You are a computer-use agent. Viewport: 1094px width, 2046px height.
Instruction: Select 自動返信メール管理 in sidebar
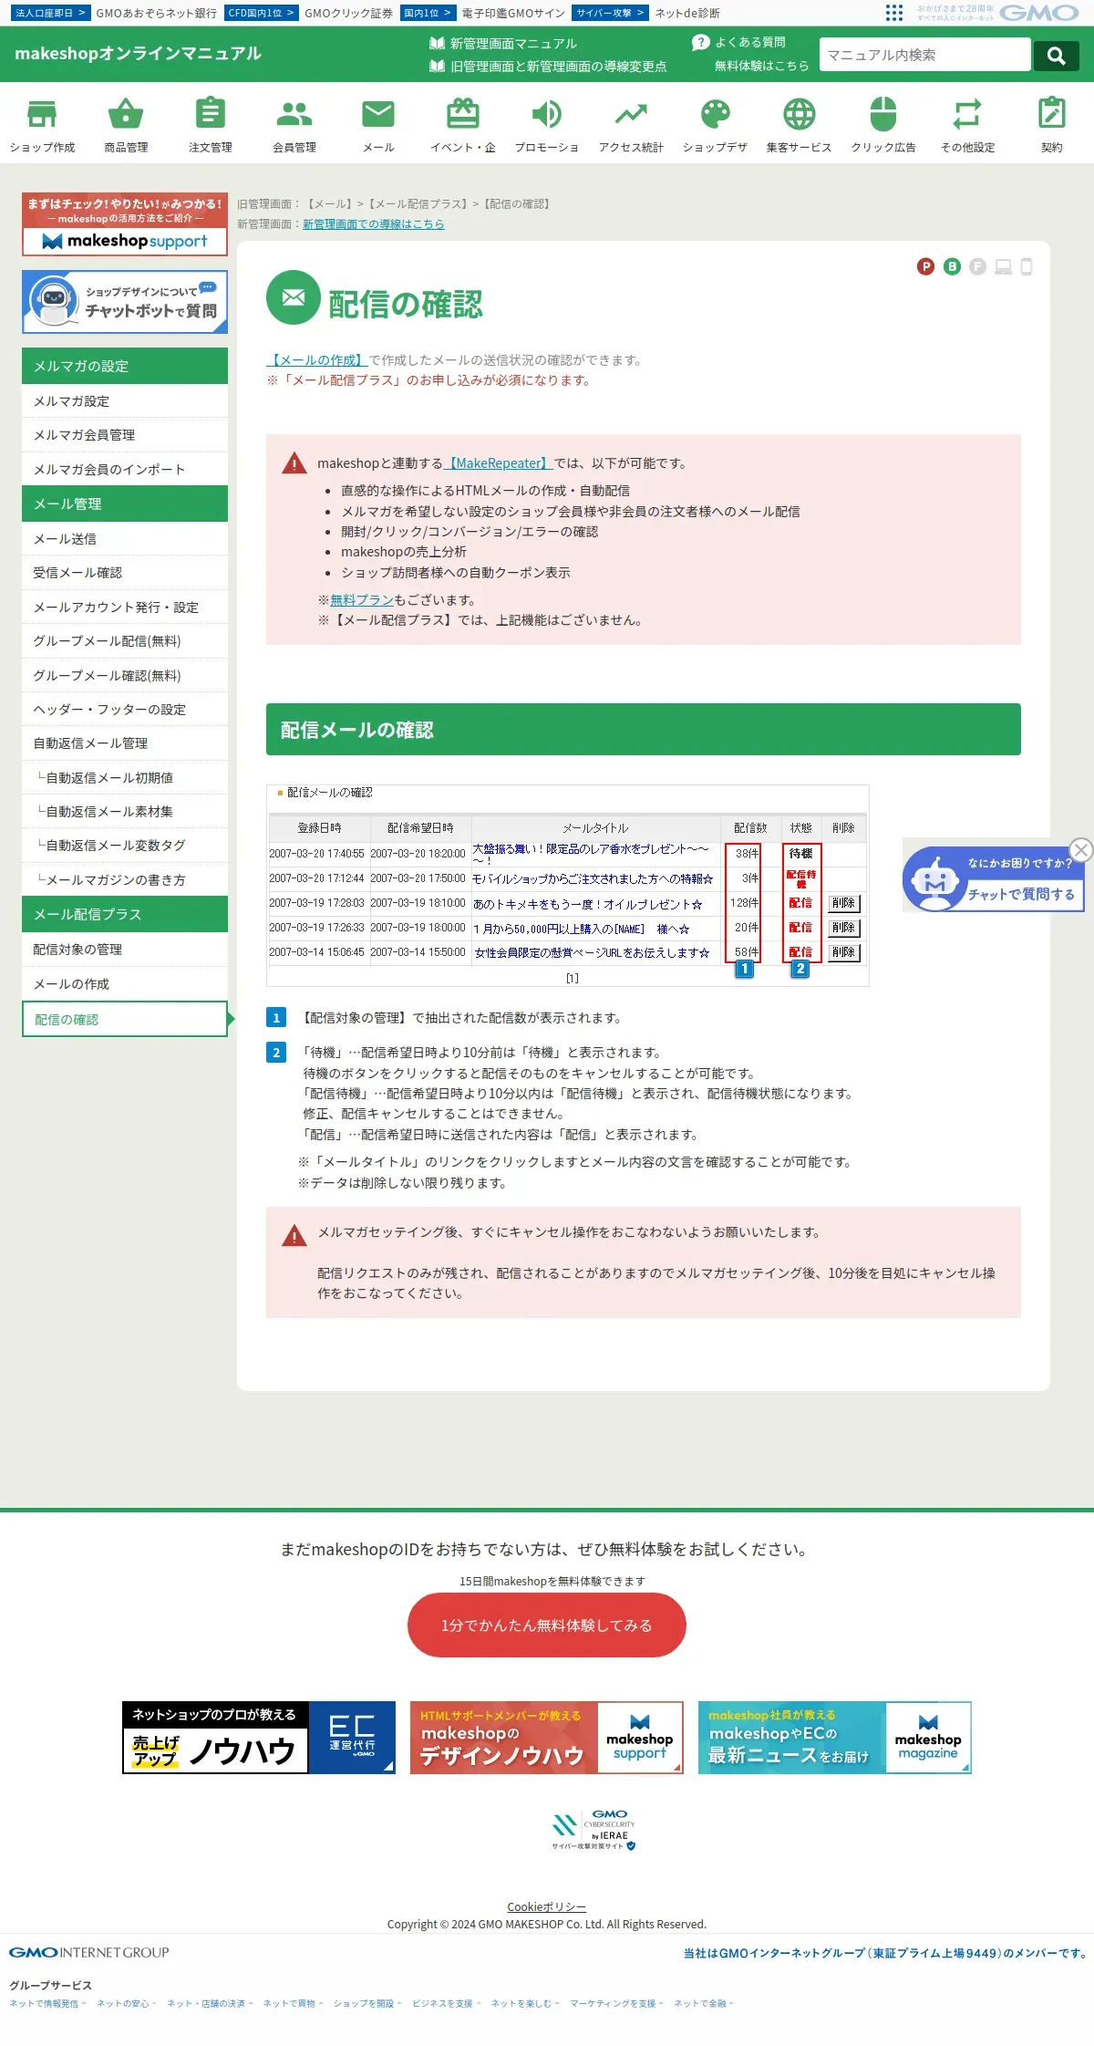125,743
